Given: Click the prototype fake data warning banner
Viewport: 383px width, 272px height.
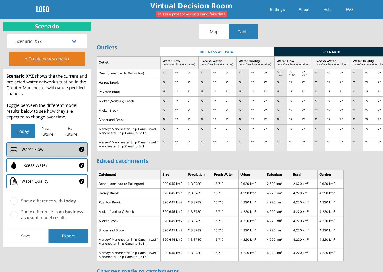Looking at the screenshot, I should [191, 14].
